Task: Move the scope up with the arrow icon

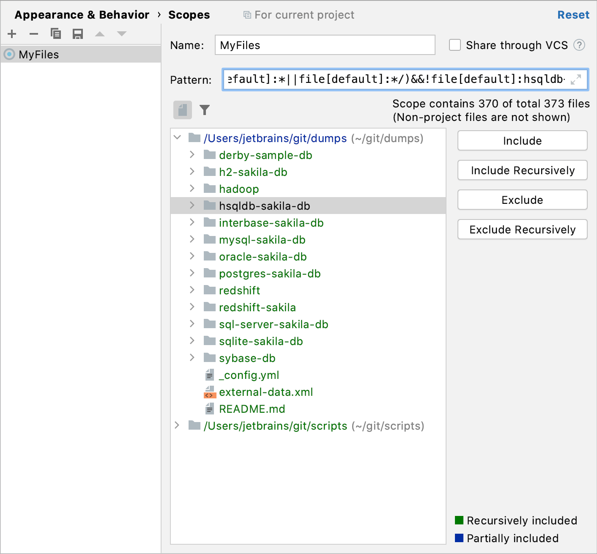Action: pos(100,34)
